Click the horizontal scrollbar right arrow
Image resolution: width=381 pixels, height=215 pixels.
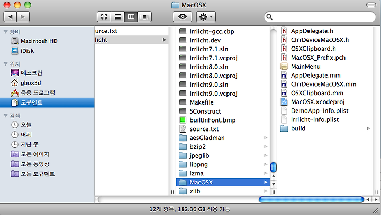[x=376, y=200]
